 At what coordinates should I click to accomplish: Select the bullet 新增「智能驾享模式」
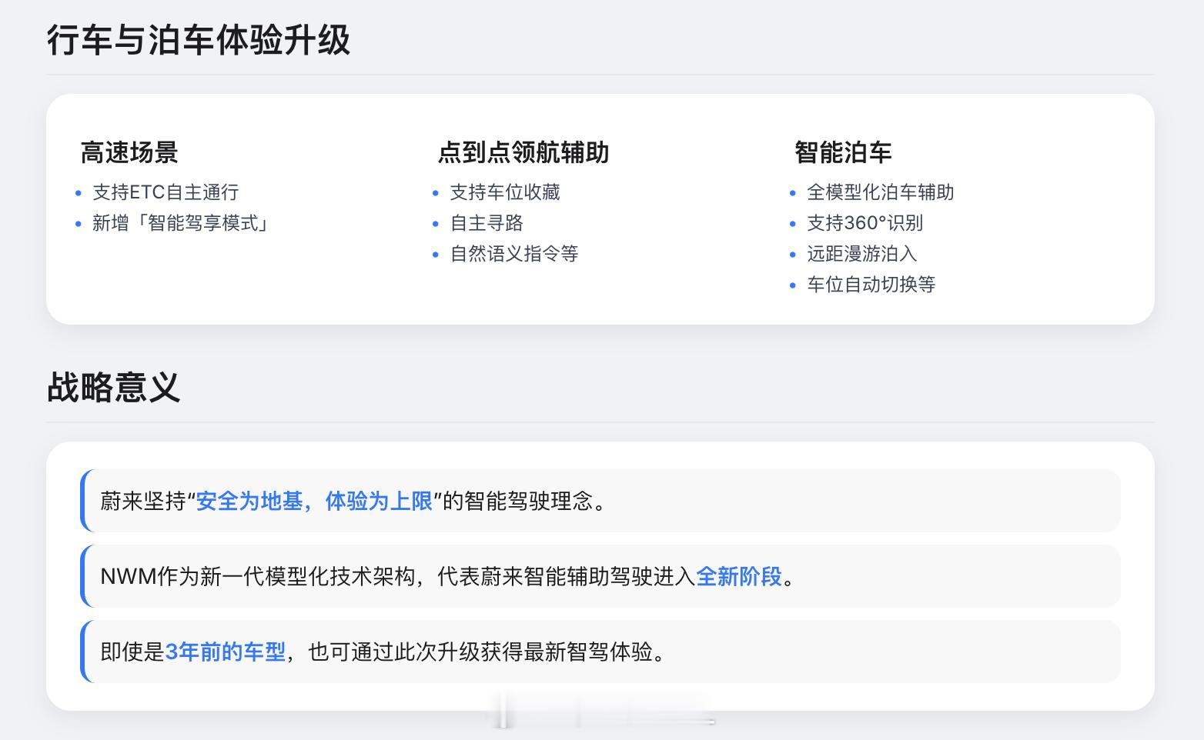coord(182,223)
